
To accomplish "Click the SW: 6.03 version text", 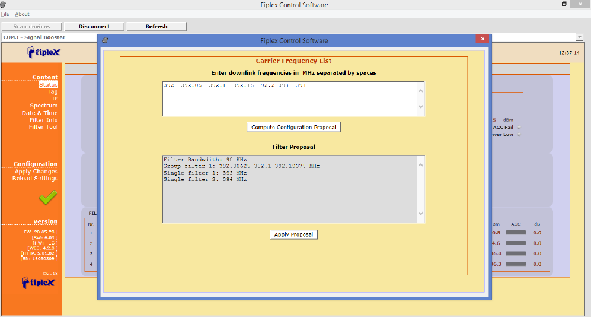I will point(45,237).
